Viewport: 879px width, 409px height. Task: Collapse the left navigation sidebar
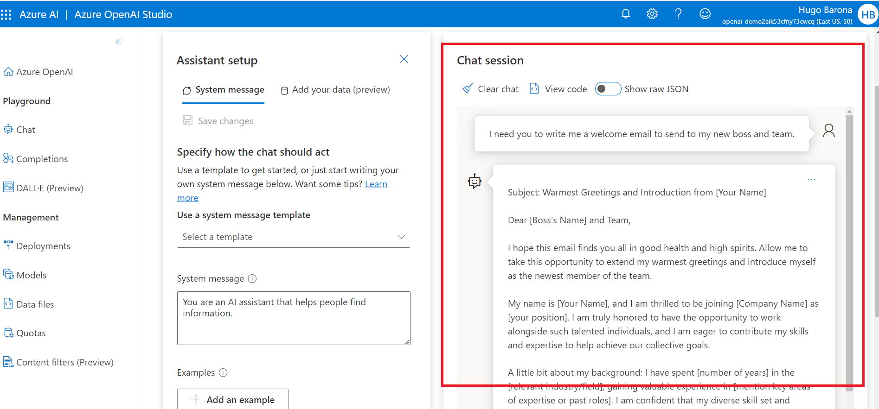(119, 42)
